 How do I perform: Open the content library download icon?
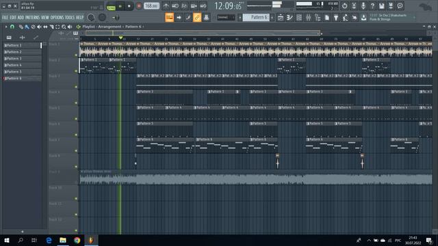[363, 18]
